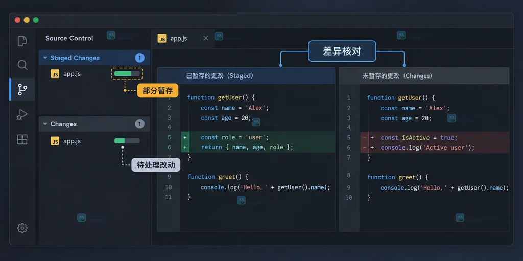The width and height of the screenshot is (523, 261).
Task: Click unstaged "const age = 20;" line
Action: [x=406, y=118]
